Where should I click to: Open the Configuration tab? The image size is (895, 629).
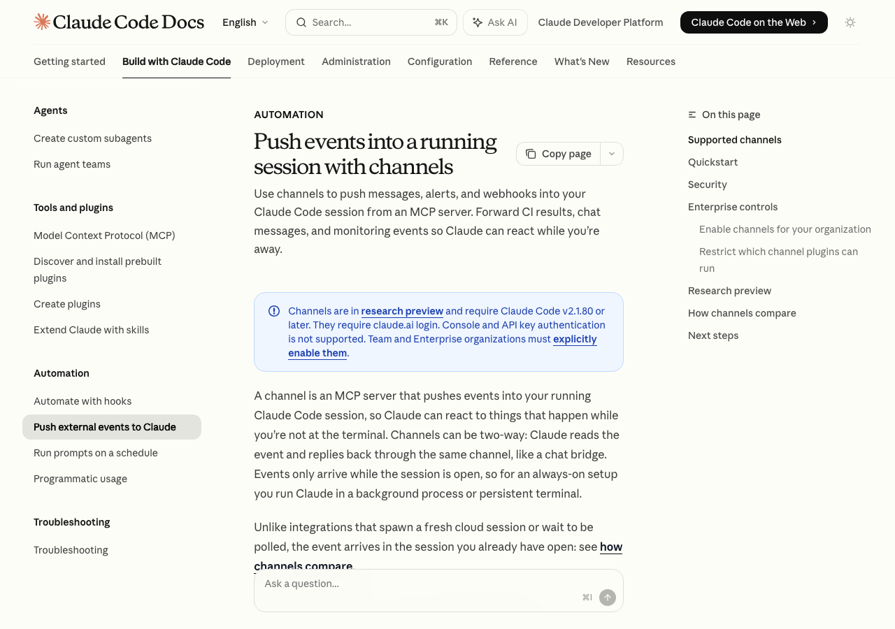(440, 62)
